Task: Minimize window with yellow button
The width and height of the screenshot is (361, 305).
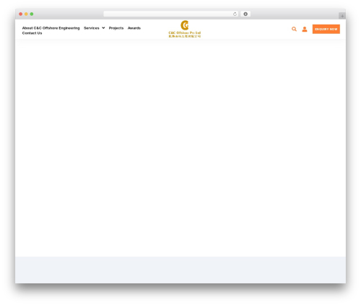Action: tap(26, 14)
